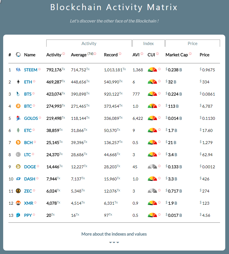Screen dimensions: 229x254
Task: Click STEEM activity value 792,176
Action: 54,70
